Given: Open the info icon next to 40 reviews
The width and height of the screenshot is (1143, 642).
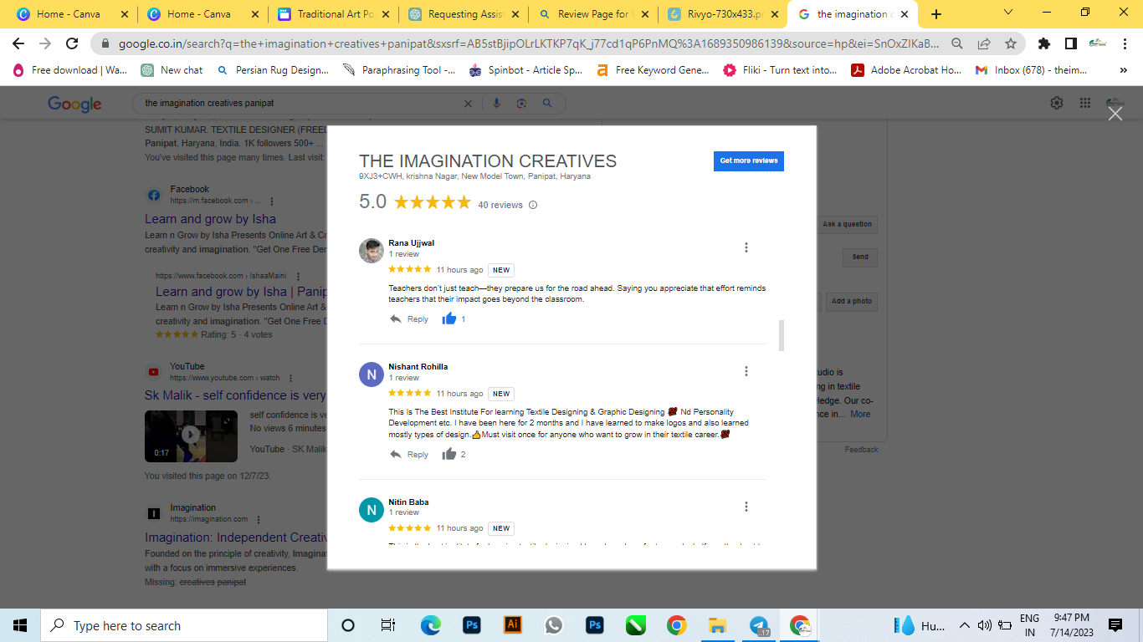Looking at the screenshot, I should 533,205.
